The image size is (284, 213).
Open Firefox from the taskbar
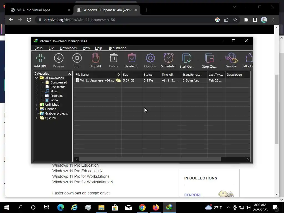coord(156,207)
